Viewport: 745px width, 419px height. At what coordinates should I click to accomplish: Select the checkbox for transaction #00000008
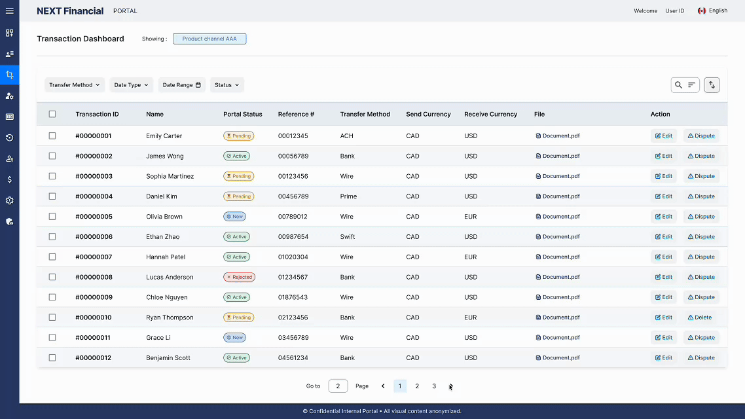point(52,277)
